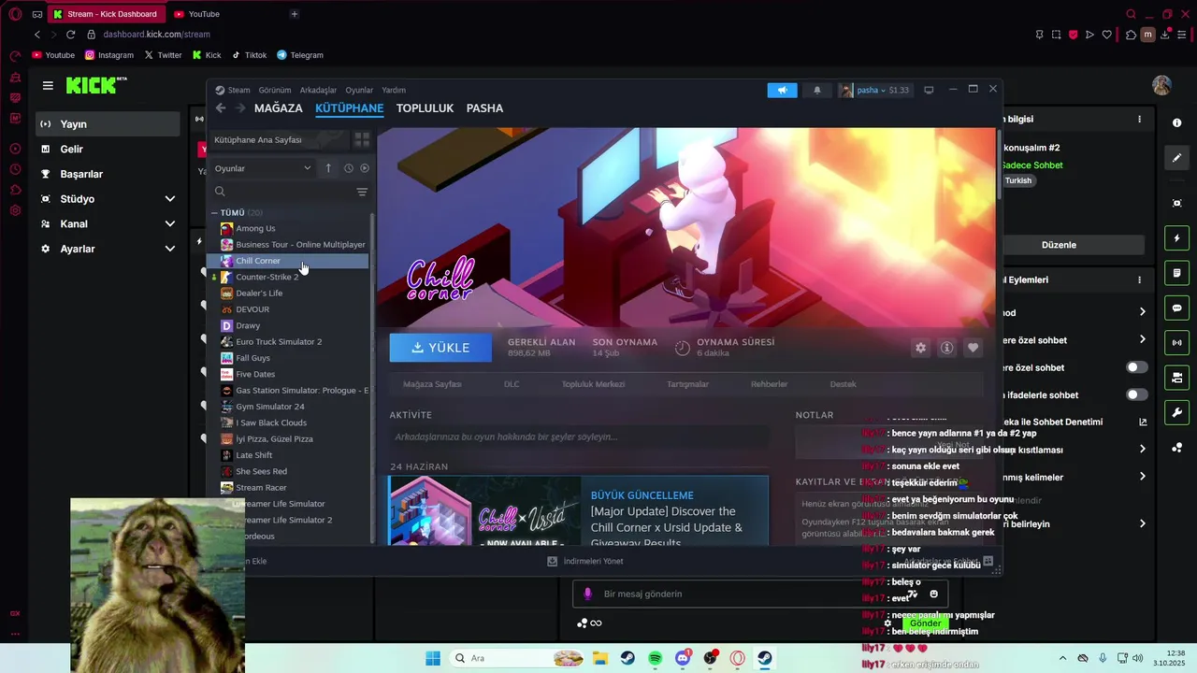This screenshot has height=673, width=1197.
Task: Add Chill Corner to favorites with heart icon
Action: click(973, 348)
